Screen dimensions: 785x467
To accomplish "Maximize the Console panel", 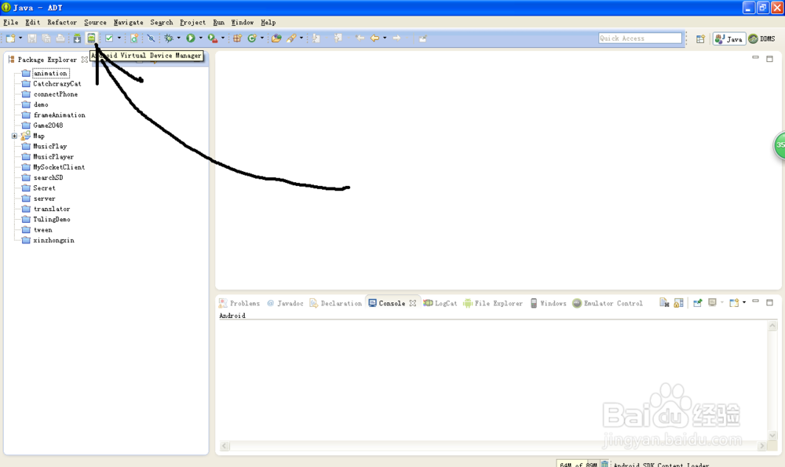I will pyautogui.click(x=769, y=302).
